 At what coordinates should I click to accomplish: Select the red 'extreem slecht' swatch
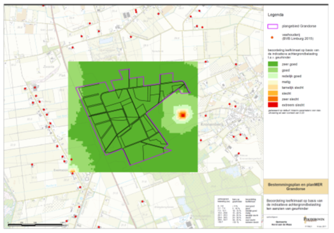(273, 104)
